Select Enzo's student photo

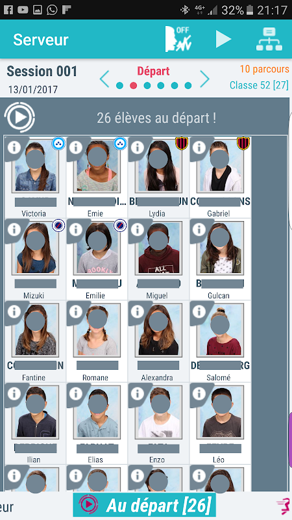[x=158, y=412]
